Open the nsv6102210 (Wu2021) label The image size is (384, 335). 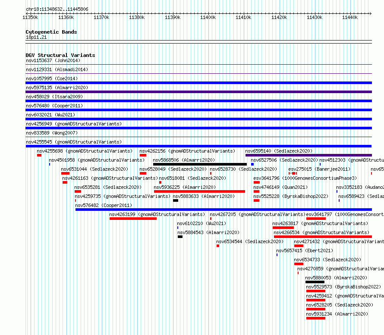point(201,223)
